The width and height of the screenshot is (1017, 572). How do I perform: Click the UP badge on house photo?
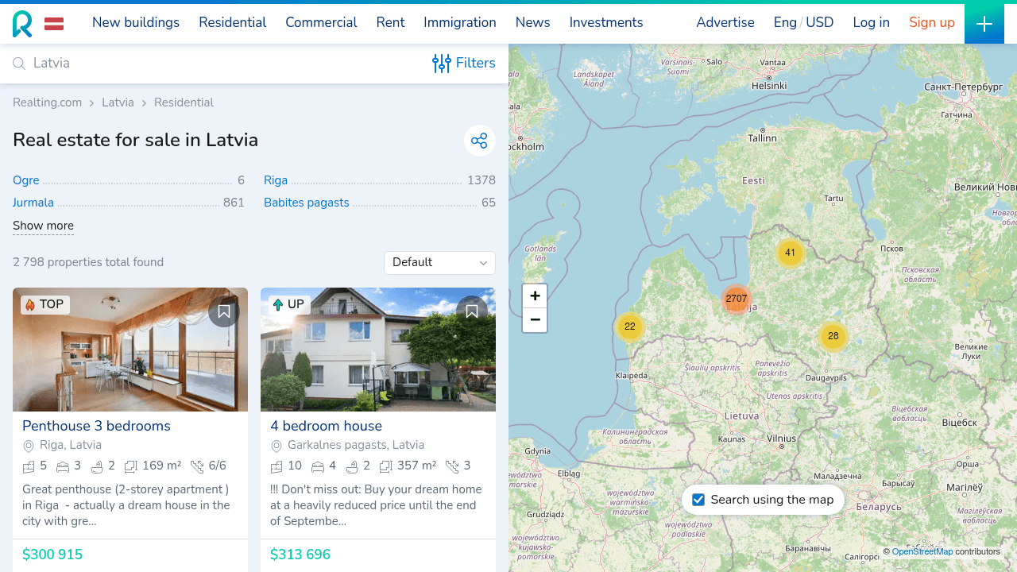(289, 304)
